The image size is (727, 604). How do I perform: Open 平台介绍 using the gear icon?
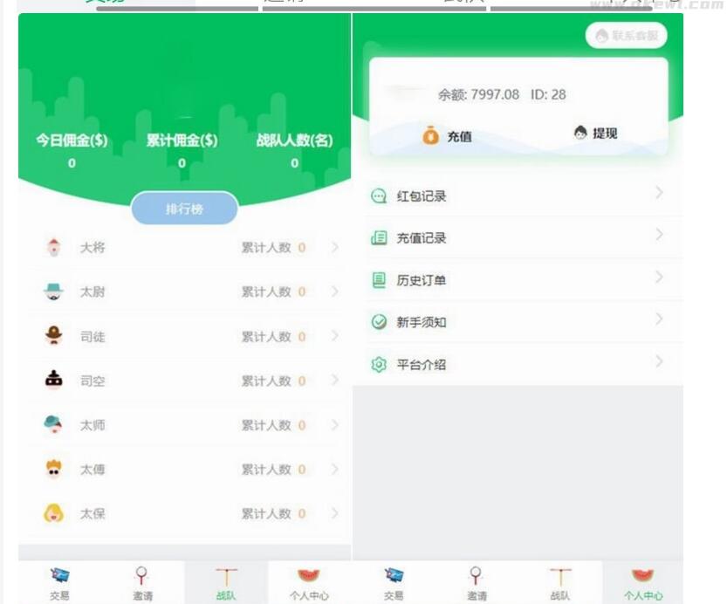coord(376,365)
